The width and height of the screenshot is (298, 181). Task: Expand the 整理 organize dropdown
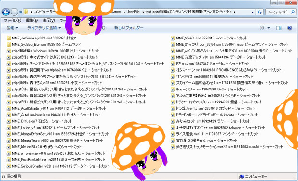(x=12, y=28)
